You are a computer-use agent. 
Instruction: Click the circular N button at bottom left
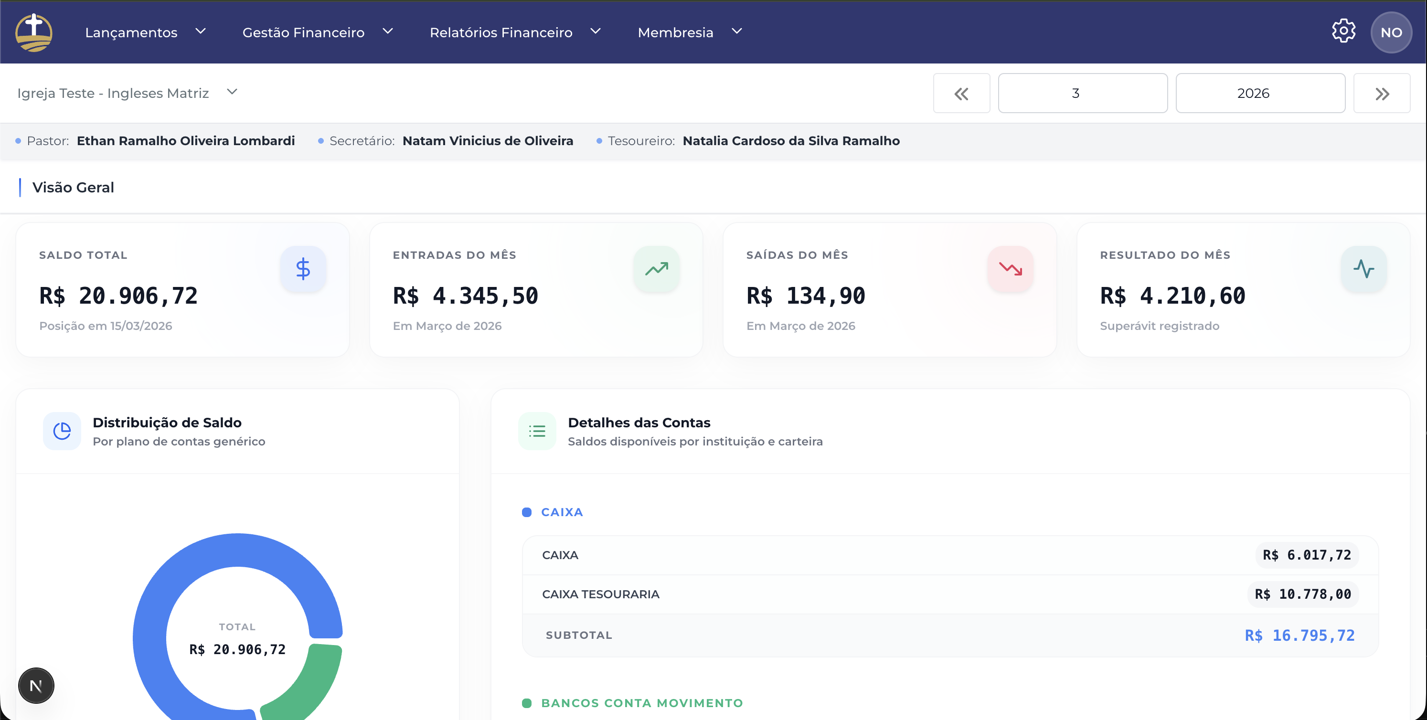tap(36, 685)
